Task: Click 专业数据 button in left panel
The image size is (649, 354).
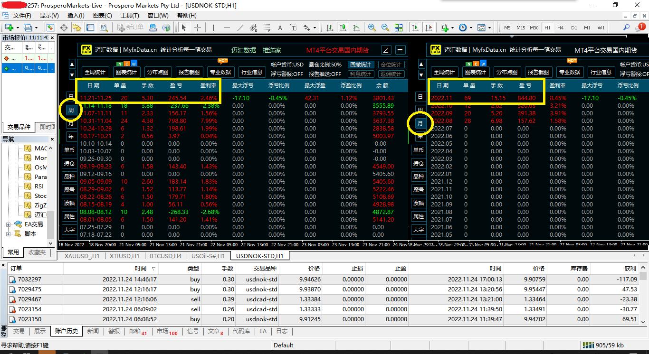Action: [220, 72]
